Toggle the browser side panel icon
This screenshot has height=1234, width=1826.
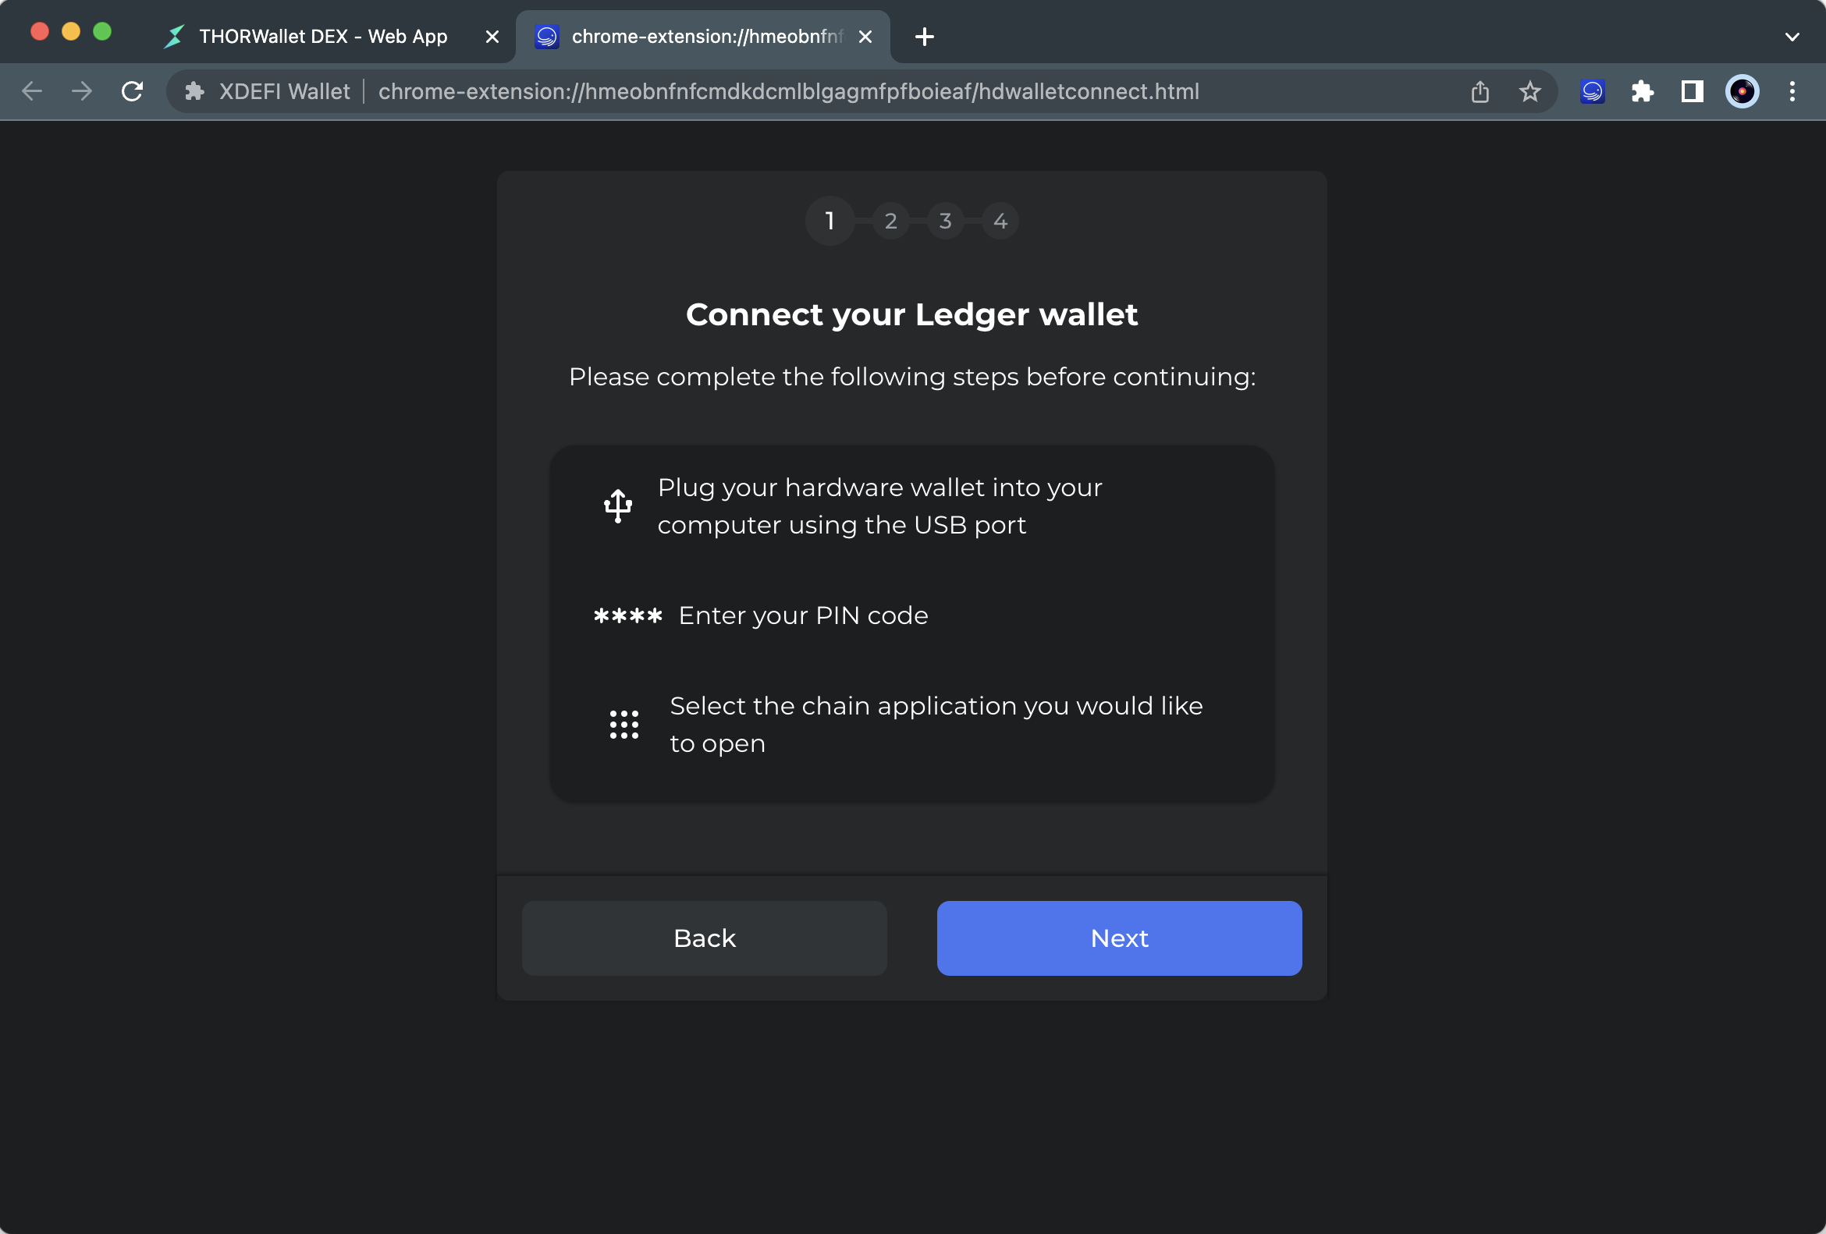pyautogui.click(x=1692, y=92)
